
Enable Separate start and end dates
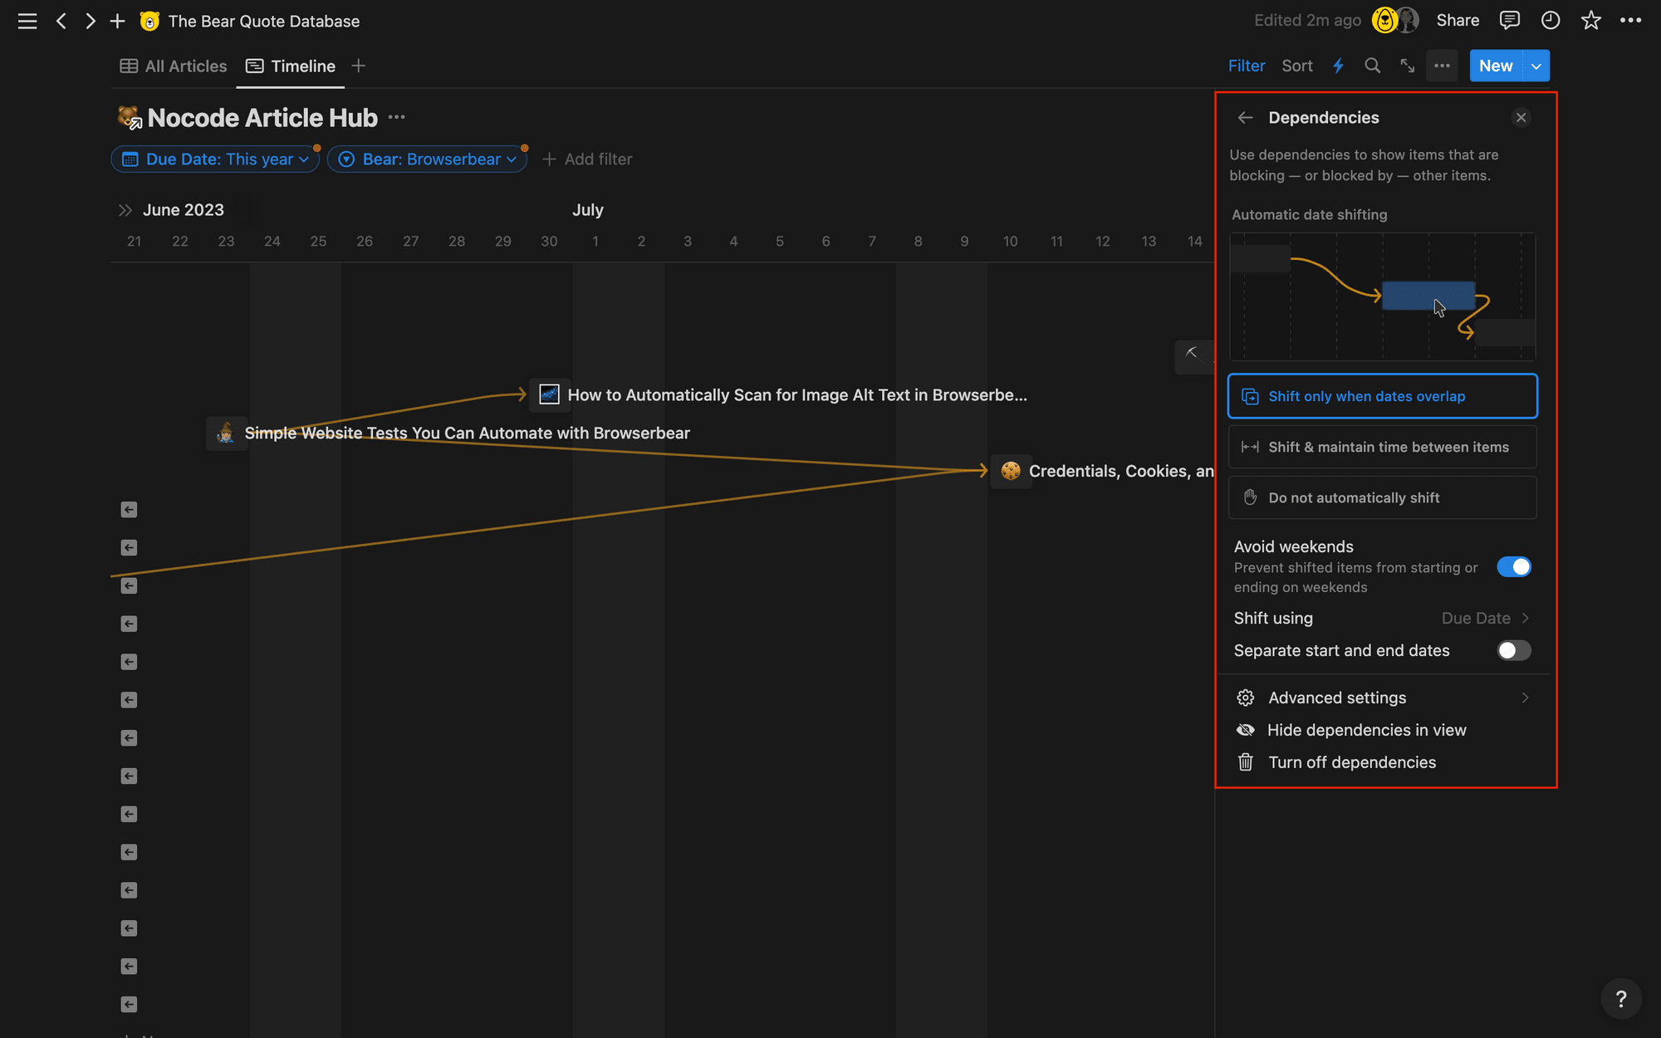coord(1513,650)
